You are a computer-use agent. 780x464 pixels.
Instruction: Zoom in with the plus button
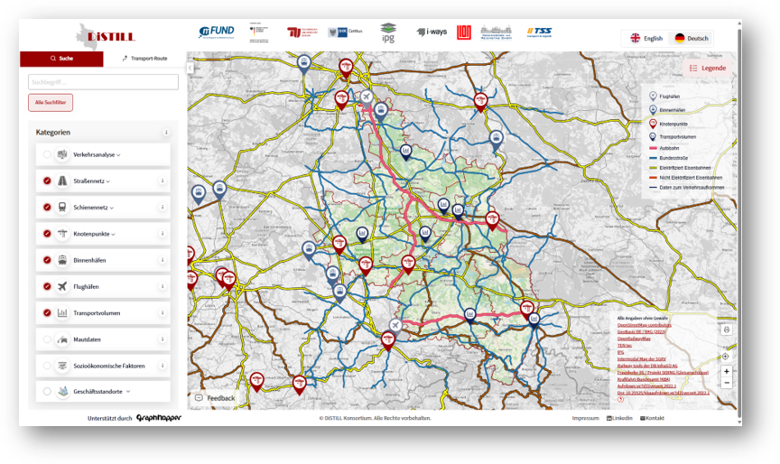(726, 371)
